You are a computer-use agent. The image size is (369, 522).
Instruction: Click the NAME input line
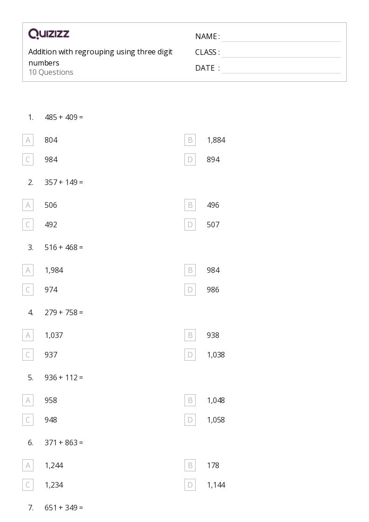(x=281, y=37)
